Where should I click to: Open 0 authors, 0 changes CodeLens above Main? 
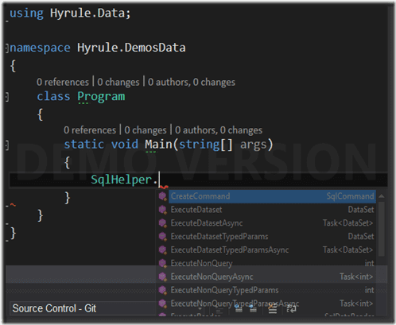click(219, 130)
